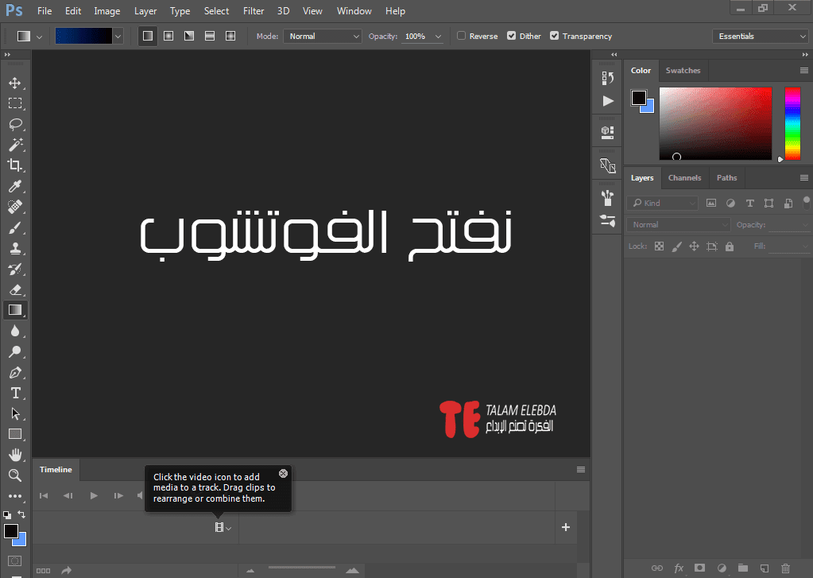
Task: Click the gradient preview swatch
Action: tap(83, 37)
